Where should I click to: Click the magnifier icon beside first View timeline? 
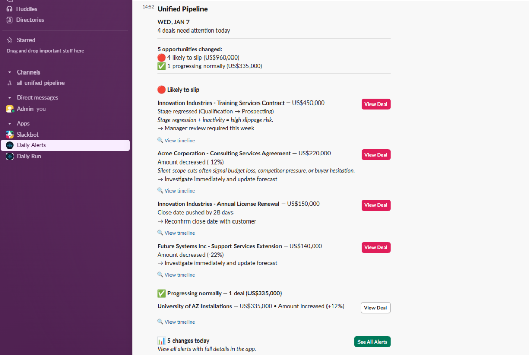159,140
